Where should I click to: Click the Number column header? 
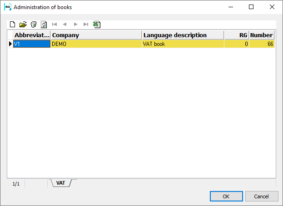coord(262,35)
